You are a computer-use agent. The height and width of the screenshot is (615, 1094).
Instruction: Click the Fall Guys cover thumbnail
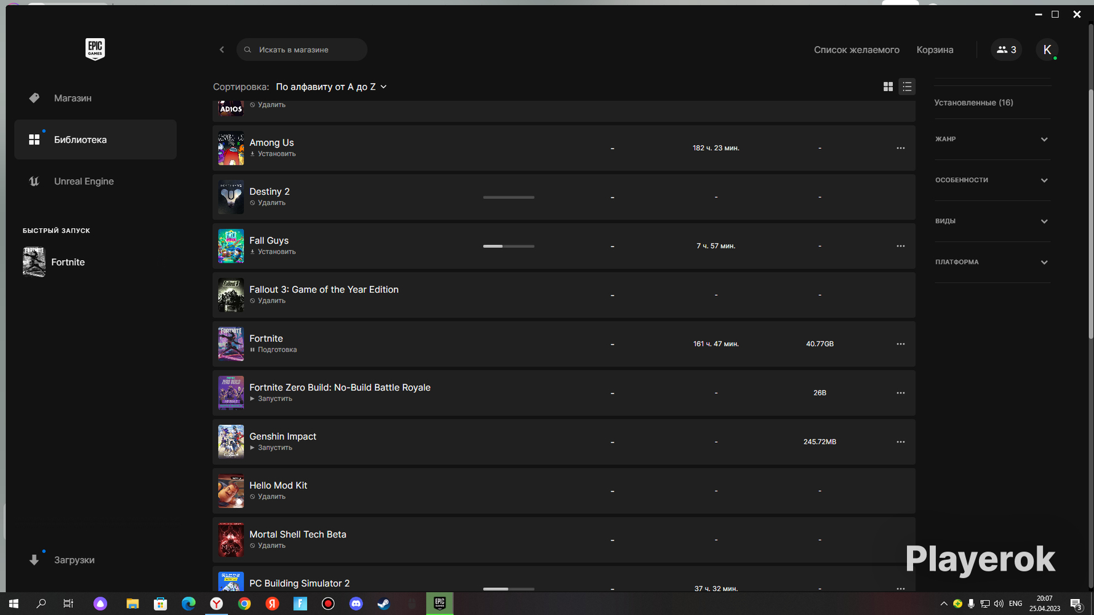click(231, 246)
